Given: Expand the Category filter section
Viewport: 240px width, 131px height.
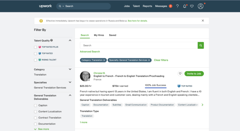Looking at the screenshot, I should [x=70, y=69].
